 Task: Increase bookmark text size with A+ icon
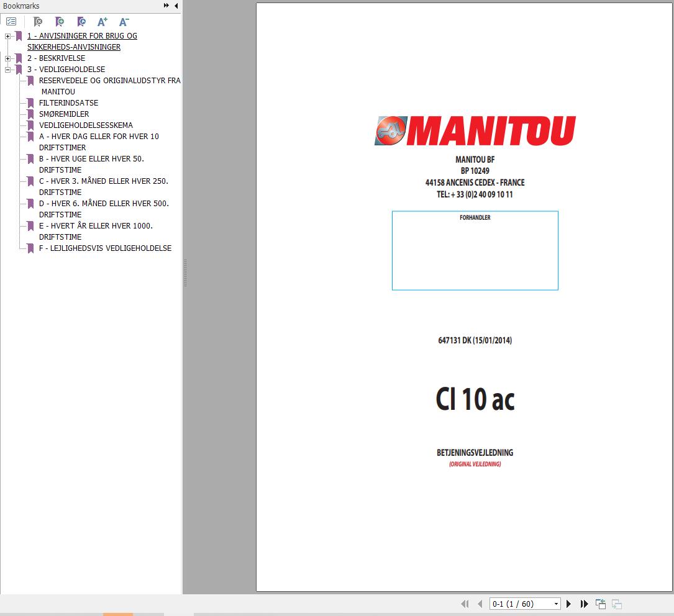pyautogui.click(x=102, y=22)
